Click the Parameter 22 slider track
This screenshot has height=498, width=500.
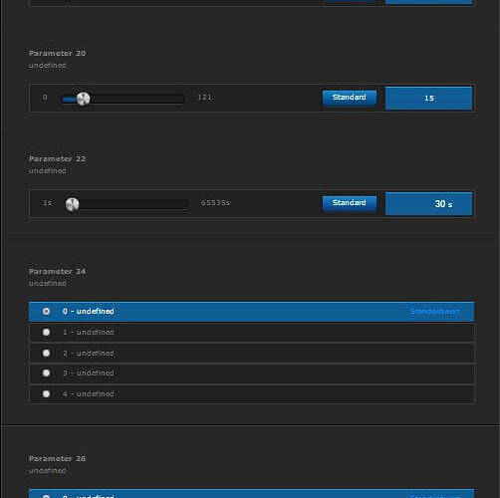click(126, 204)
